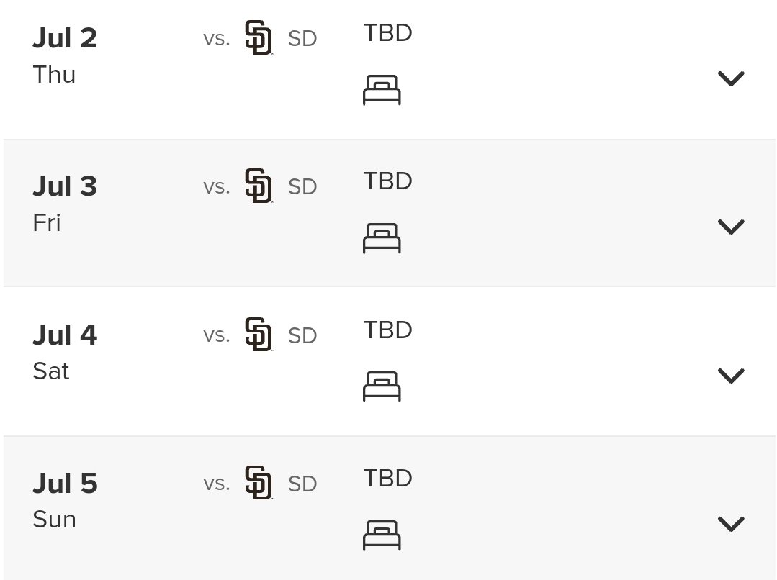Click the hotel bed icon for Jul 4

point(382,386)
